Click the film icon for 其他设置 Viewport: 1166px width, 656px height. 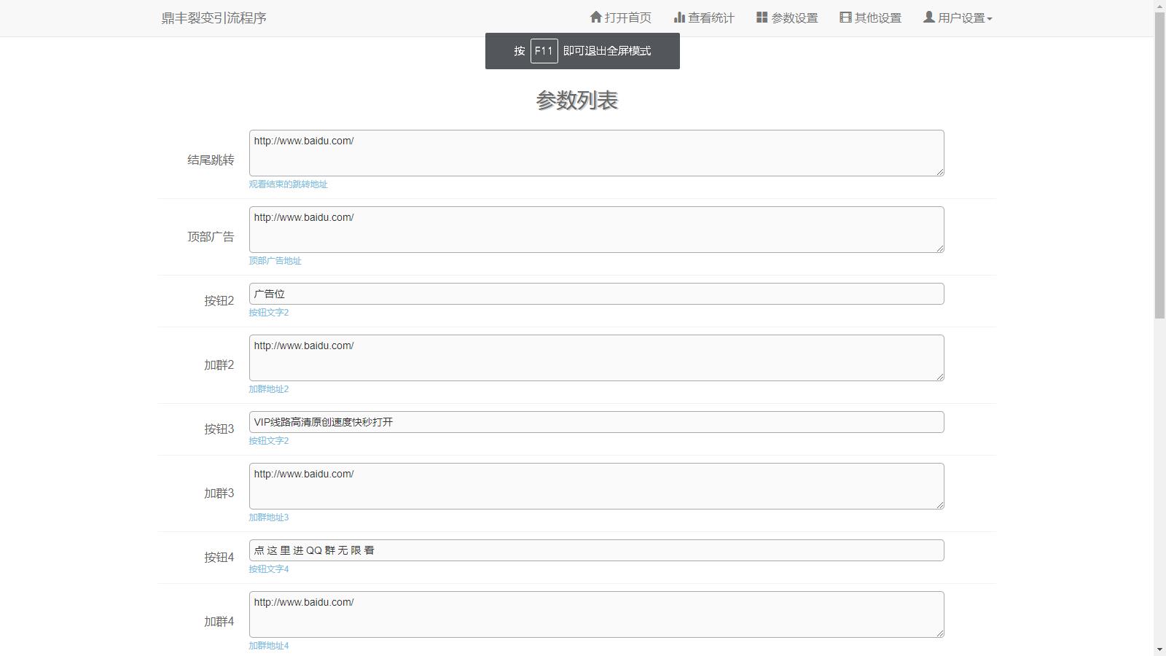tap(845, 17)
